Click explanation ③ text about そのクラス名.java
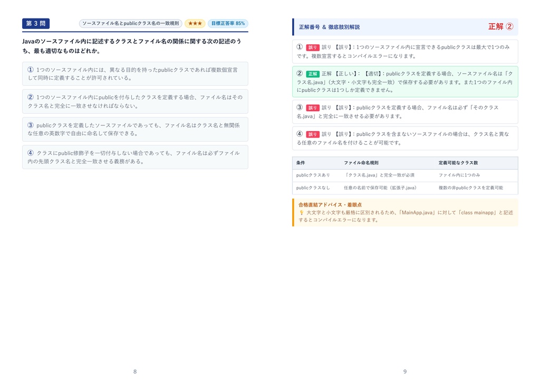 [405, 112]
